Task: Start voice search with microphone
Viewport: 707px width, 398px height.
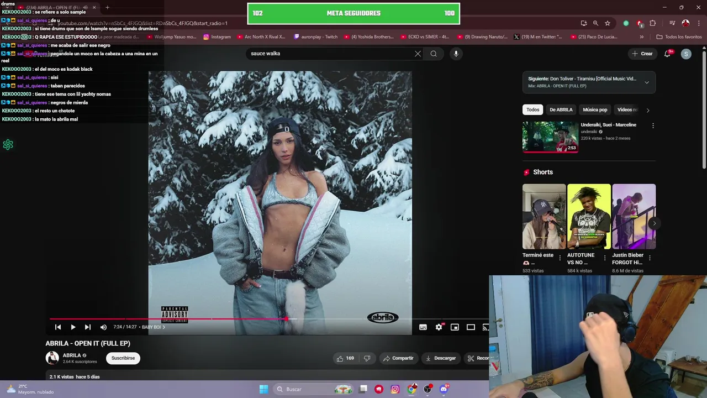Action: pyautogui.click(x=456, y=54)
